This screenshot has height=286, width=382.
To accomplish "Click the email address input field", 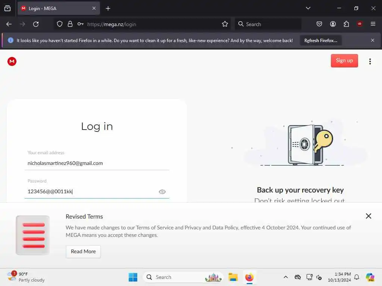I will (97, 163).
